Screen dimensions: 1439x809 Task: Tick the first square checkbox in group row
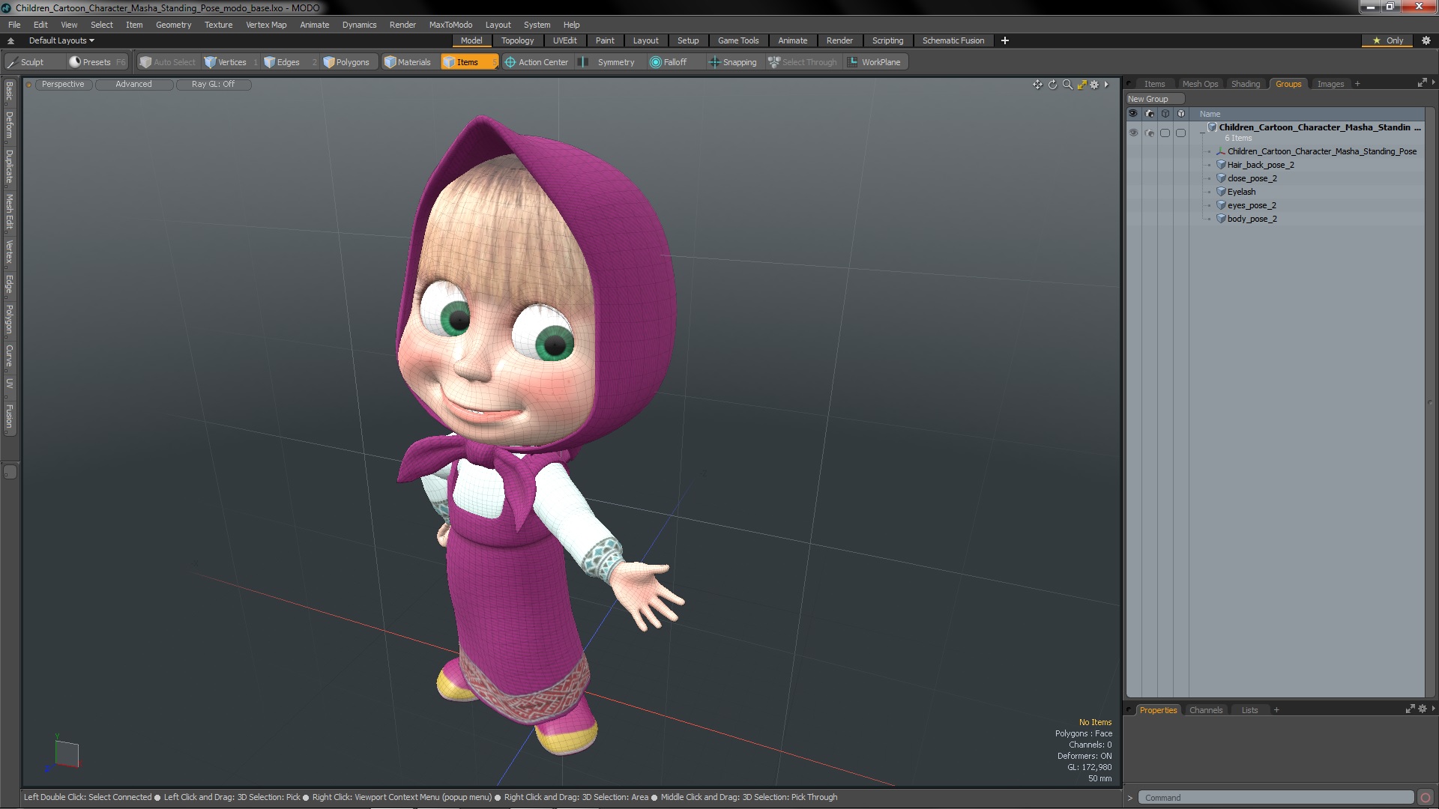pos(1165,133)
